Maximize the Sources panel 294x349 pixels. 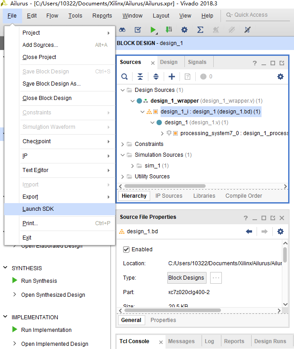(x=273, y=63)
